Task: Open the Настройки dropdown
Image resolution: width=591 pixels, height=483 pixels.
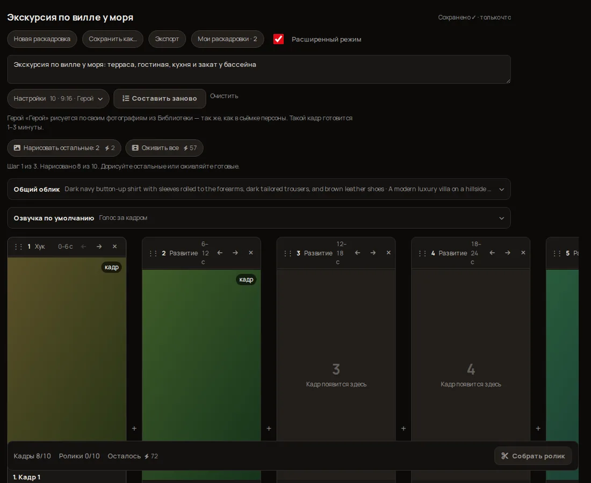Action: (x=58, y=98)
